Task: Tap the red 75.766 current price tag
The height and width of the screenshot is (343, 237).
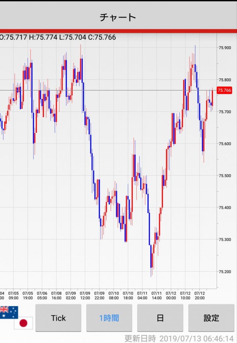Action: click(224, 90)
